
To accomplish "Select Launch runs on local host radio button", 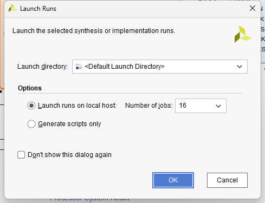I will click(x=31, y=106).
